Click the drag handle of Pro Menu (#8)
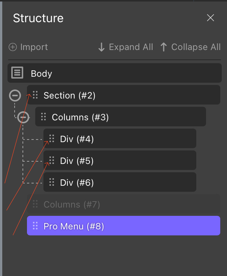Screen dimensions: 227x276 pyautogui.click(x=35, y=226)
